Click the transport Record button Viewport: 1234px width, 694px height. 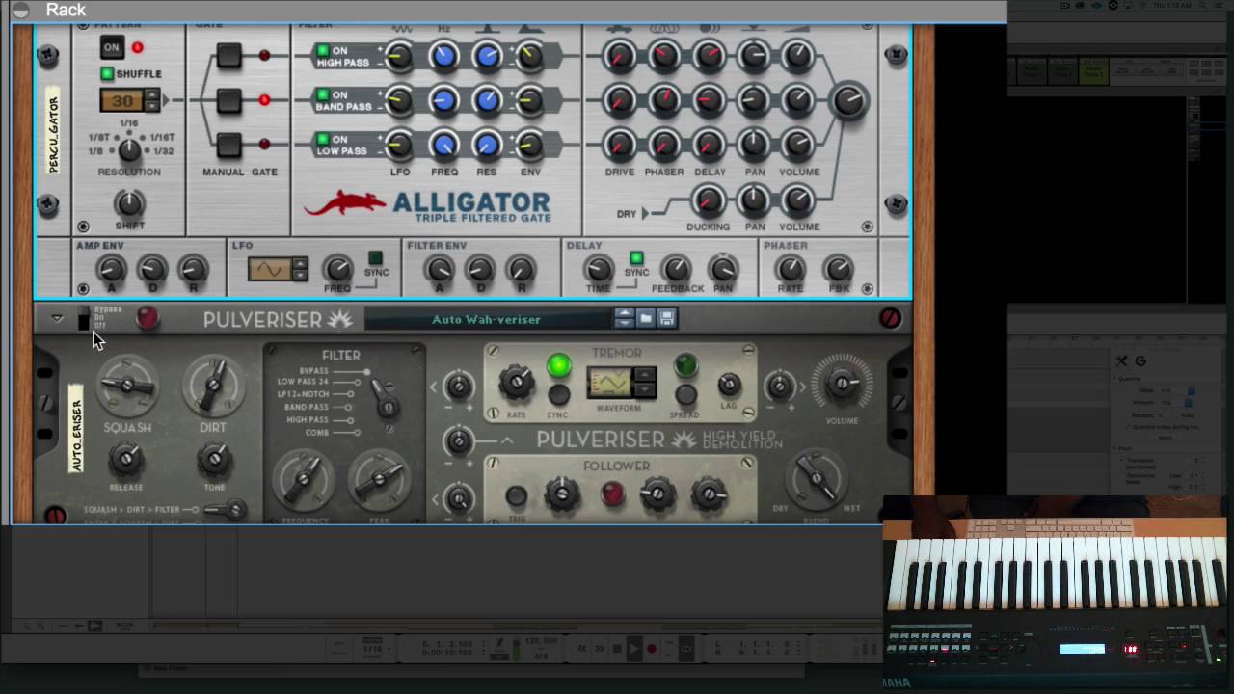652,649
